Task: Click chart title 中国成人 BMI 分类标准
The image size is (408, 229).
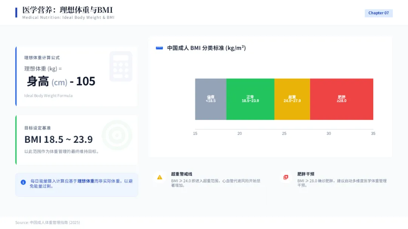Action: click(206, 48)
